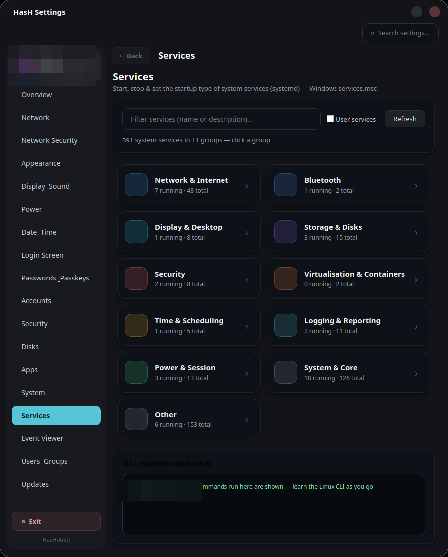This screenshot has width=448, height=557.
Task: Click the gray window control button
Action: [x=417, y=12]
